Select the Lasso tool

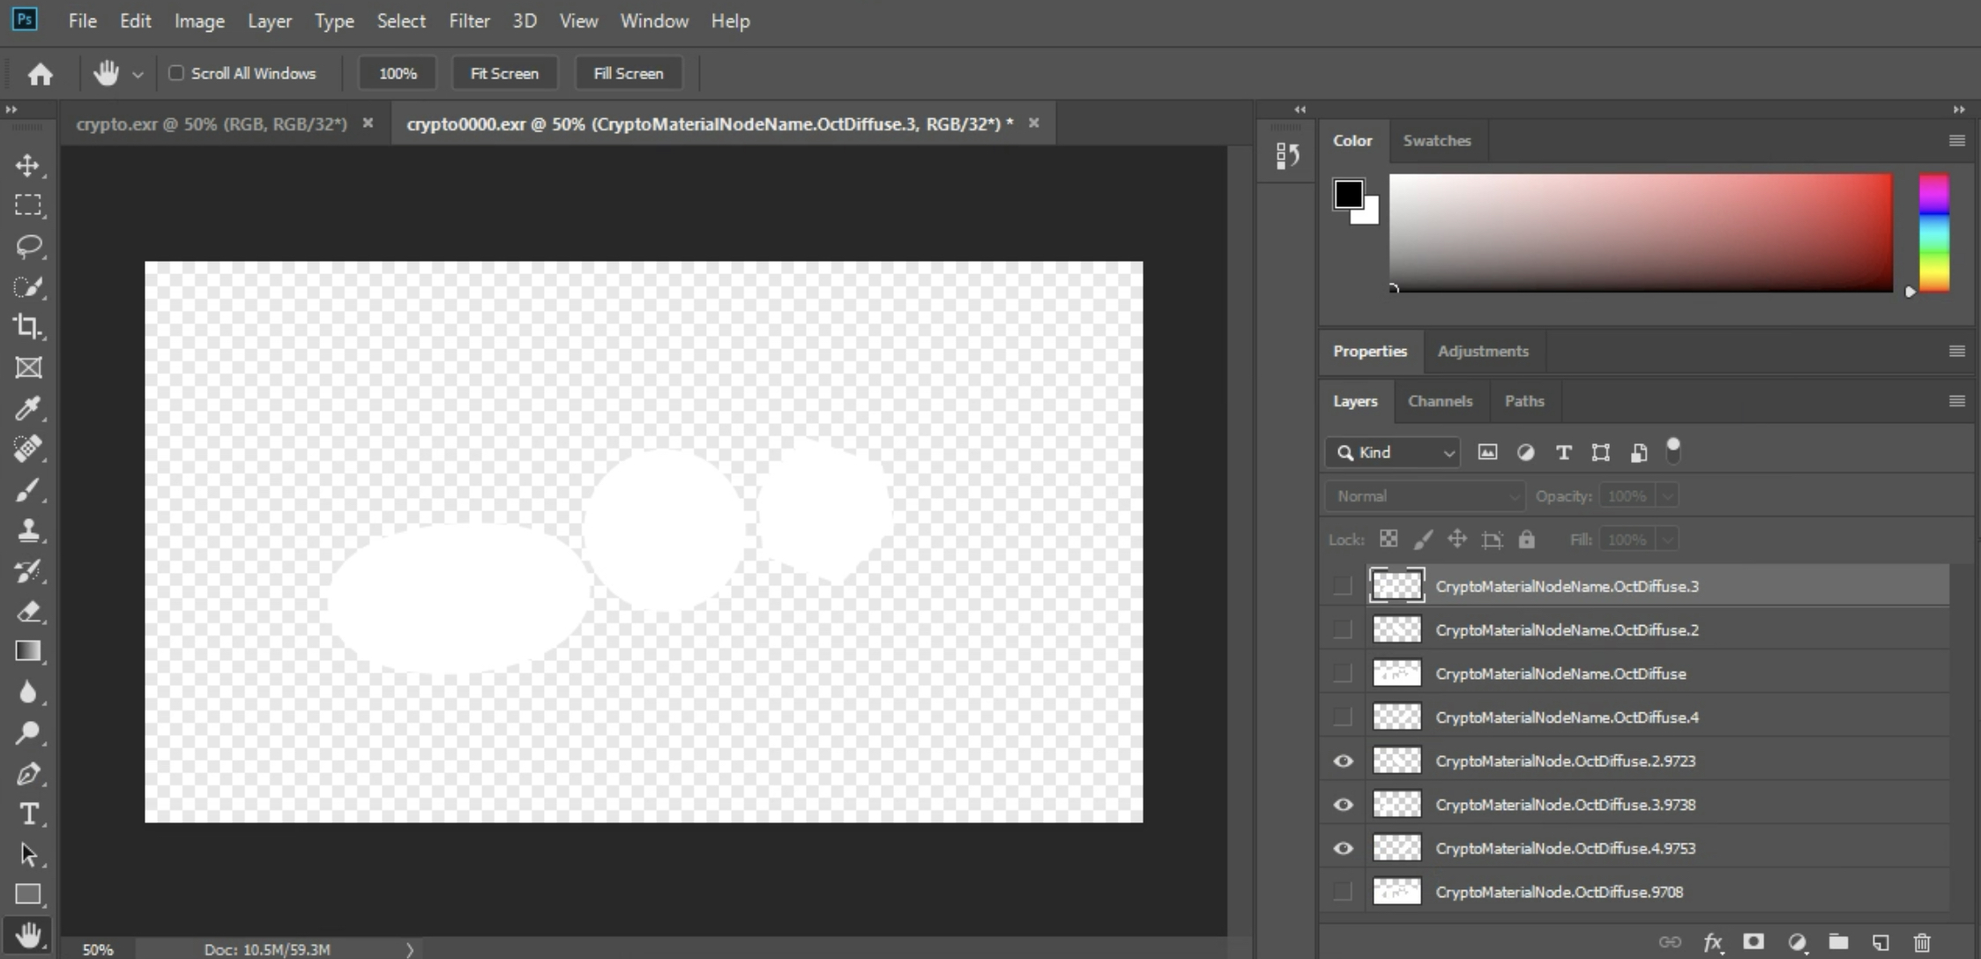[x=28, y=246]
